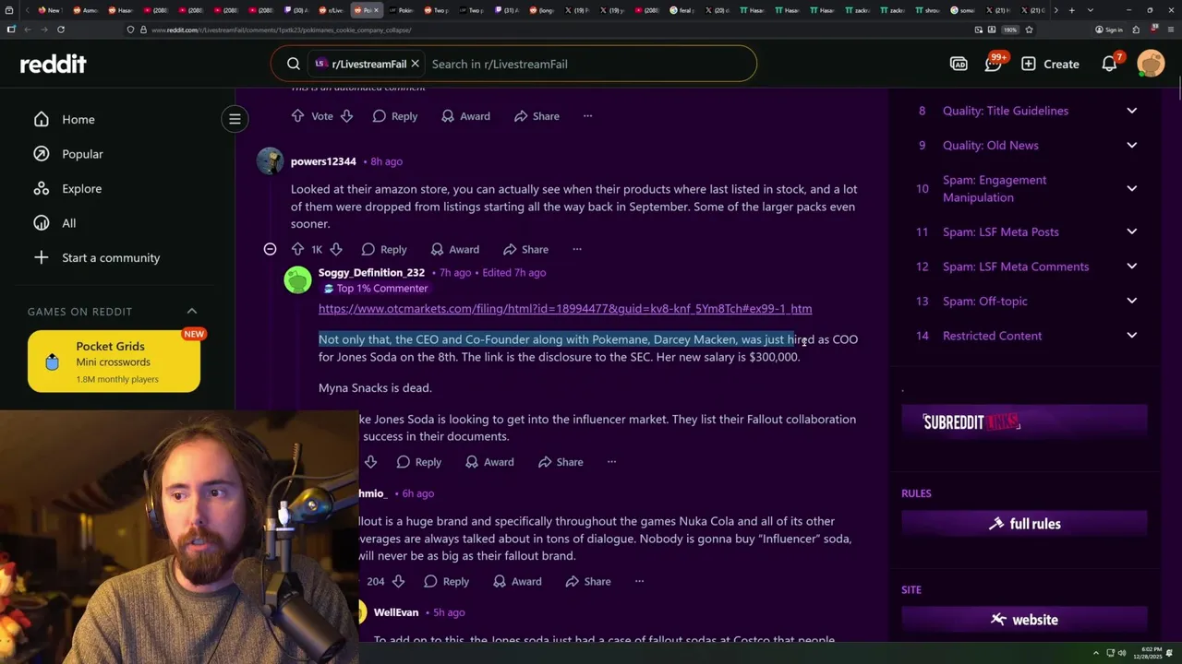Click the Reddit logo
The width and height of the screenshot is (1182, 664).
53,64
